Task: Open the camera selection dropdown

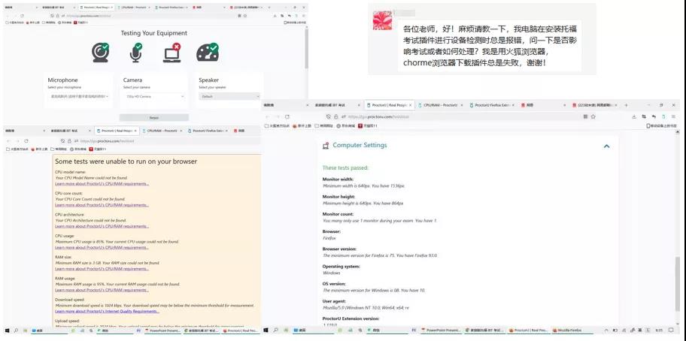Action: click(154, 96)
